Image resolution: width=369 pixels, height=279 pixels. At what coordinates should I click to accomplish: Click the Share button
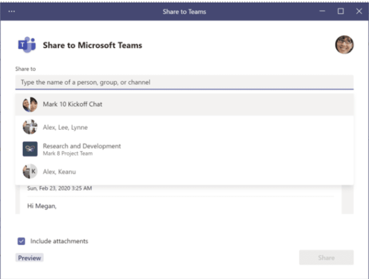(326, 257)
